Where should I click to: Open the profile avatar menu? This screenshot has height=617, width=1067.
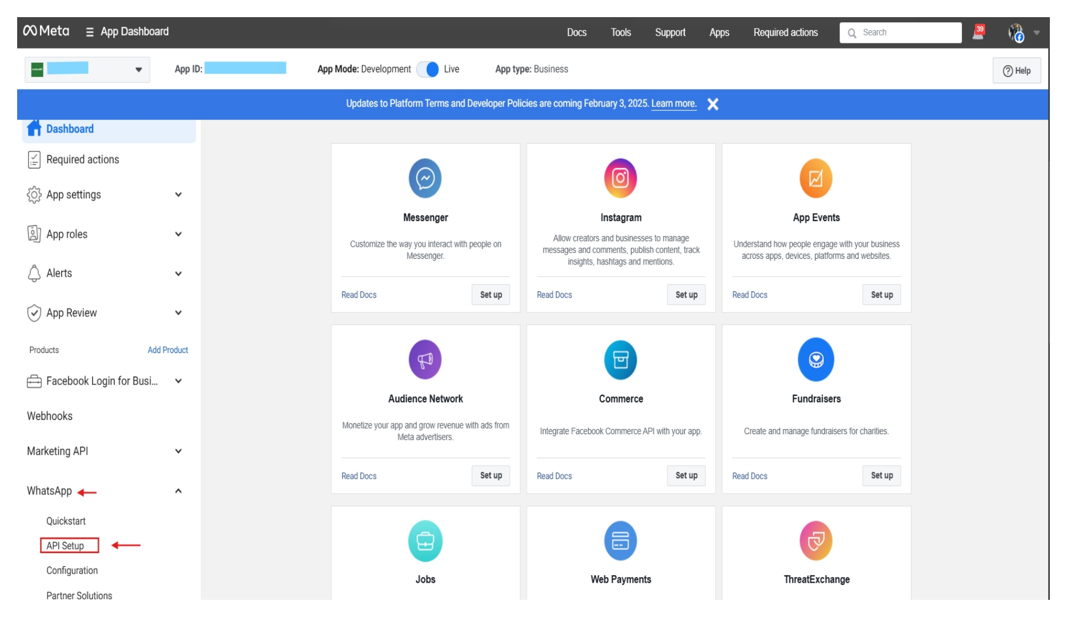[1016, 33]
